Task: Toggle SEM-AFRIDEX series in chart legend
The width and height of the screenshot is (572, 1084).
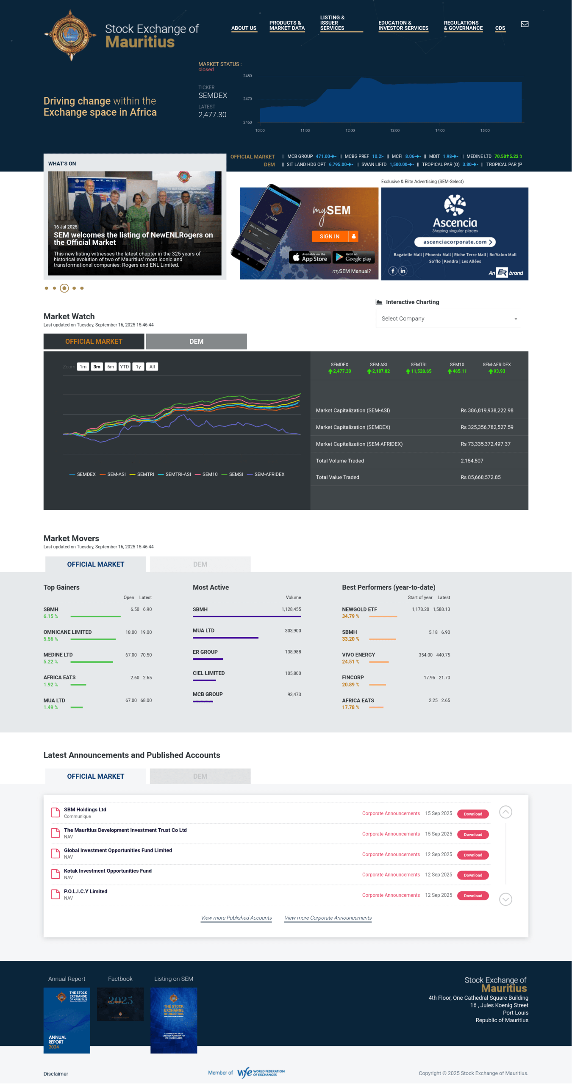Action: click(x=266, y=474)
